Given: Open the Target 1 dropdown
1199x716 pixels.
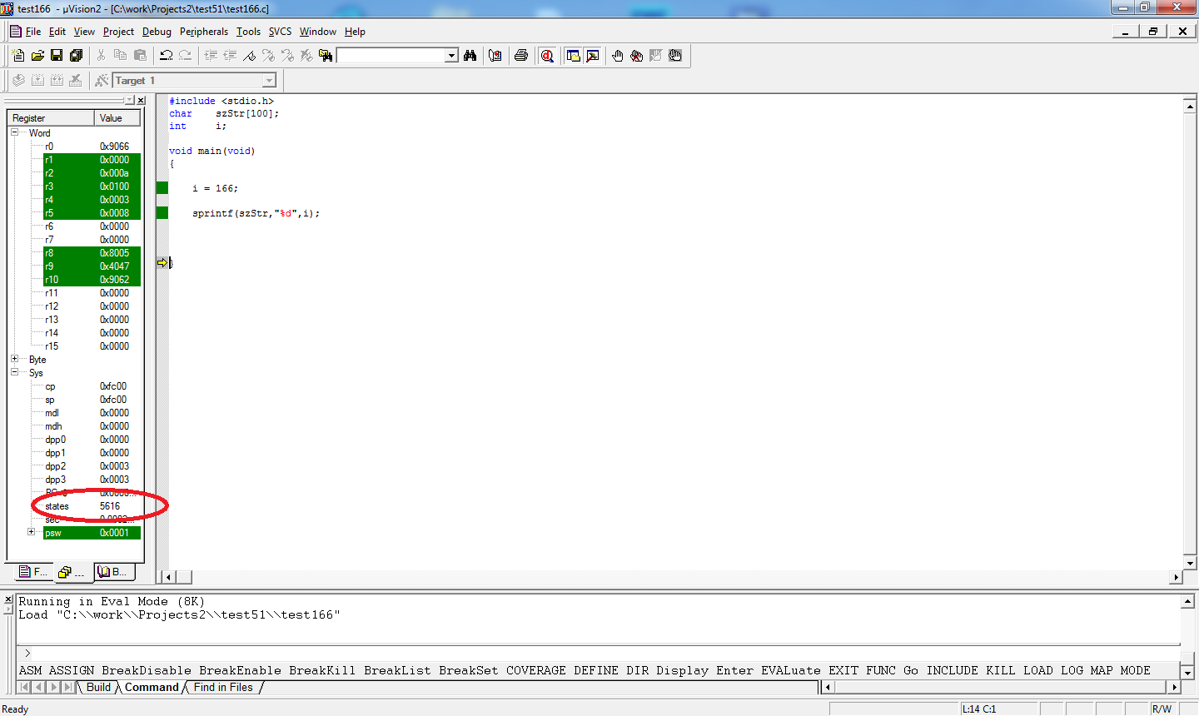Looking at the screenshot, I should coord(269,81).
